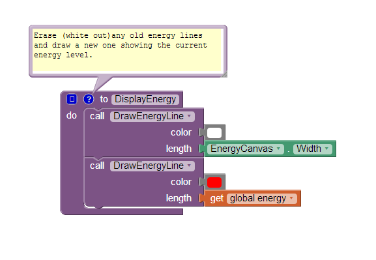Pick the red color swatch block

tap(214, 182)
